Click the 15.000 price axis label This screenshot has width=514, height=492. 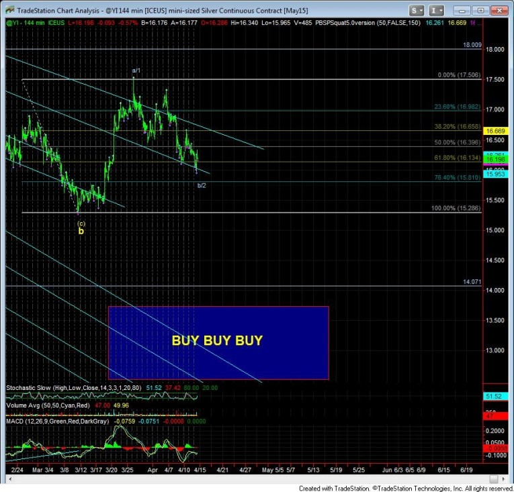point(495,230)
